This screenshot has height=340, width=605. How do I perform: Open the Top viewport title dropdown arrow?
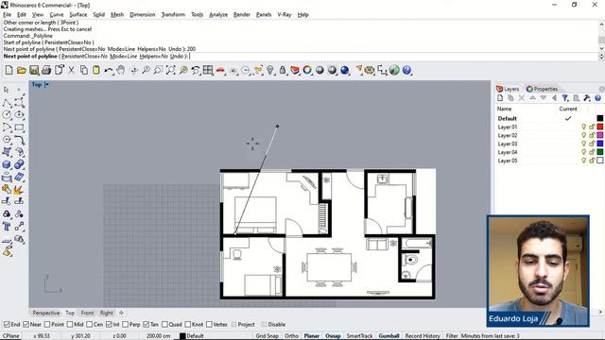(x=46, y=84)
